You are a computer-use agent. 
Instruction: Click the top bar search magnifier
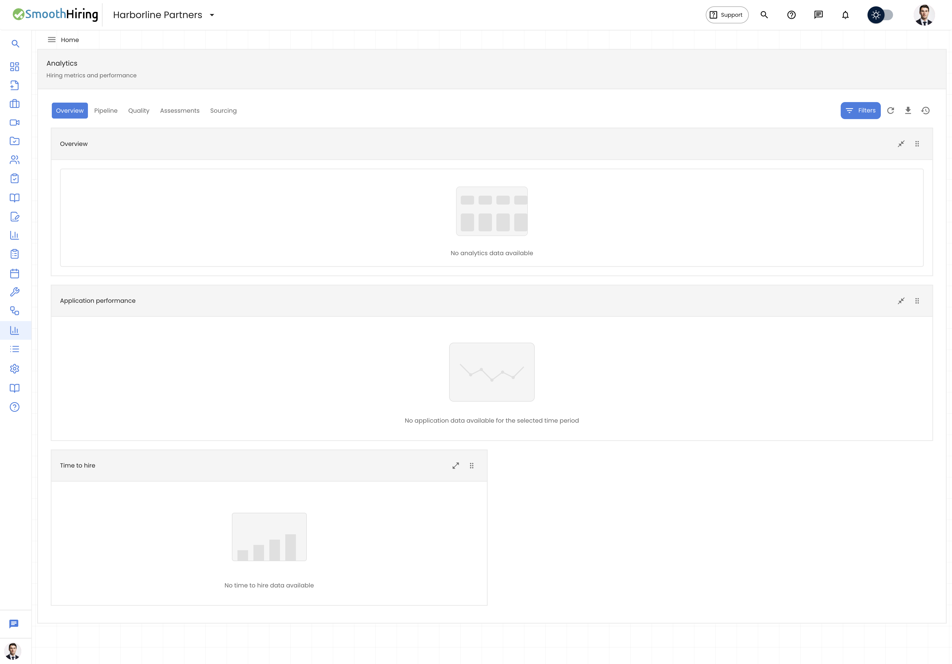click(x=764, y=15)
